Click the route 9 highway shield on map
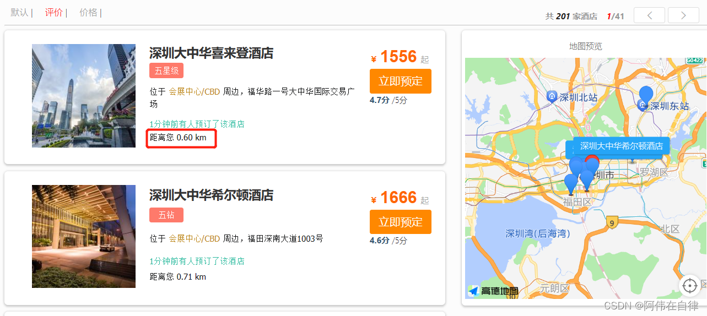 click(611, 223)
